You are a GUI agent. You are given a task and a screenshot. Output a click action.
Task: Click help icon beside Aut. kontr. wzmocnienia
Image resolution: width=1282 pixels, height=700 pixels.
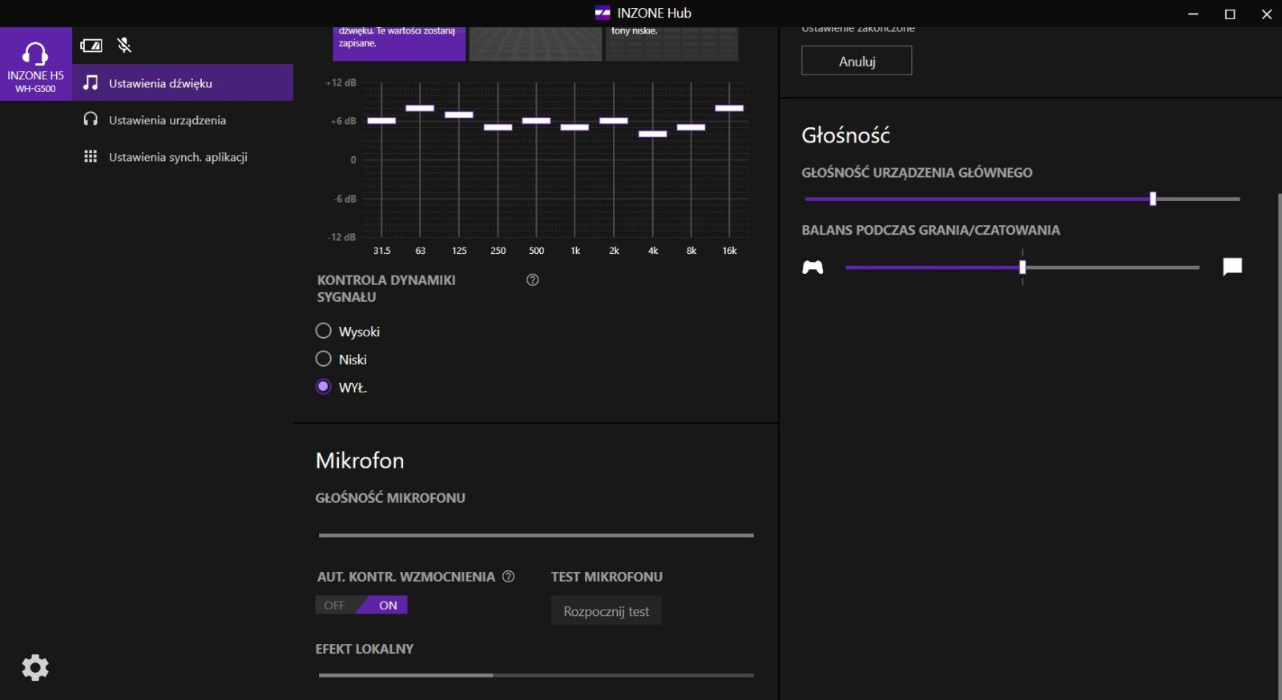(508, 577)
